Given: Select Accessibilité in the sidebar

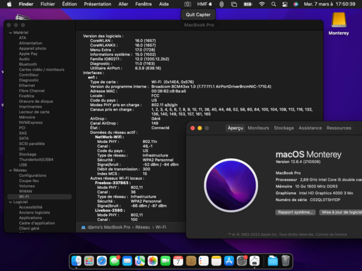Looking at the screenshot, I should tap(31, 207).
